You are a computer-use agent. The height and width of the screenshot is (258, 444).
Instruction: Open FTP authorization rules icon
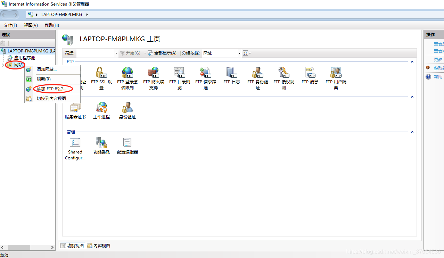click(284, 78)
